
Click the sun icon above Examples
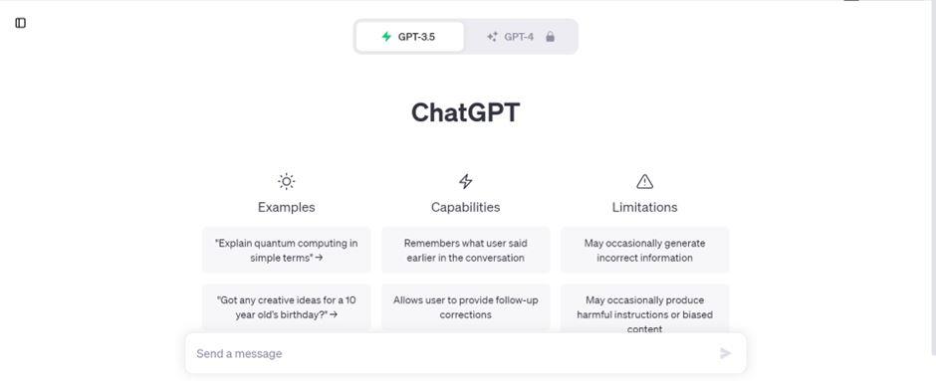[x=287, y=181]
